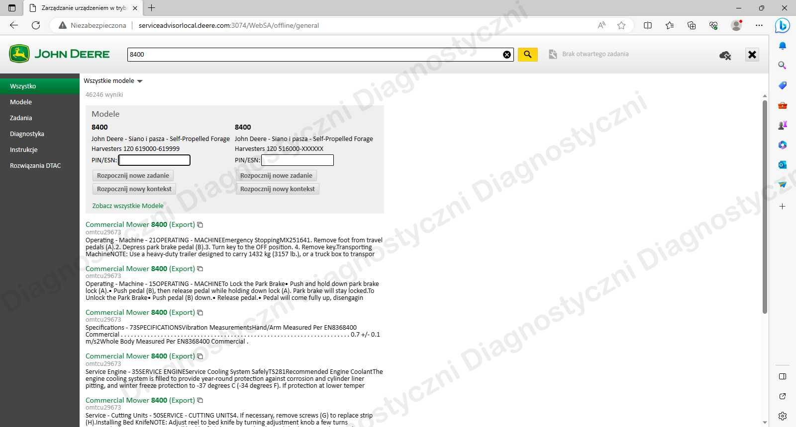Viewport: 796px width, 427px height.
Task: Click 'Rozpocznij nowe zadanie' for 619000-619999 model
Action: point(133,175)
